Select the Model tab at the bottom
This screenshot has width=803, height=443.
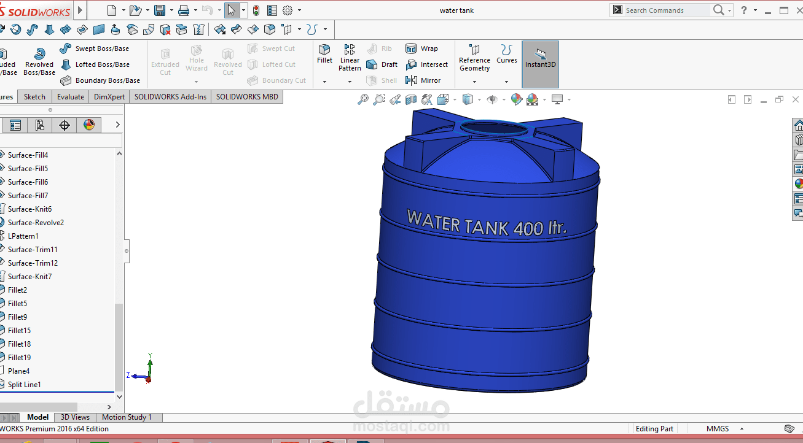pyautogui.click(x=37, y=417)
